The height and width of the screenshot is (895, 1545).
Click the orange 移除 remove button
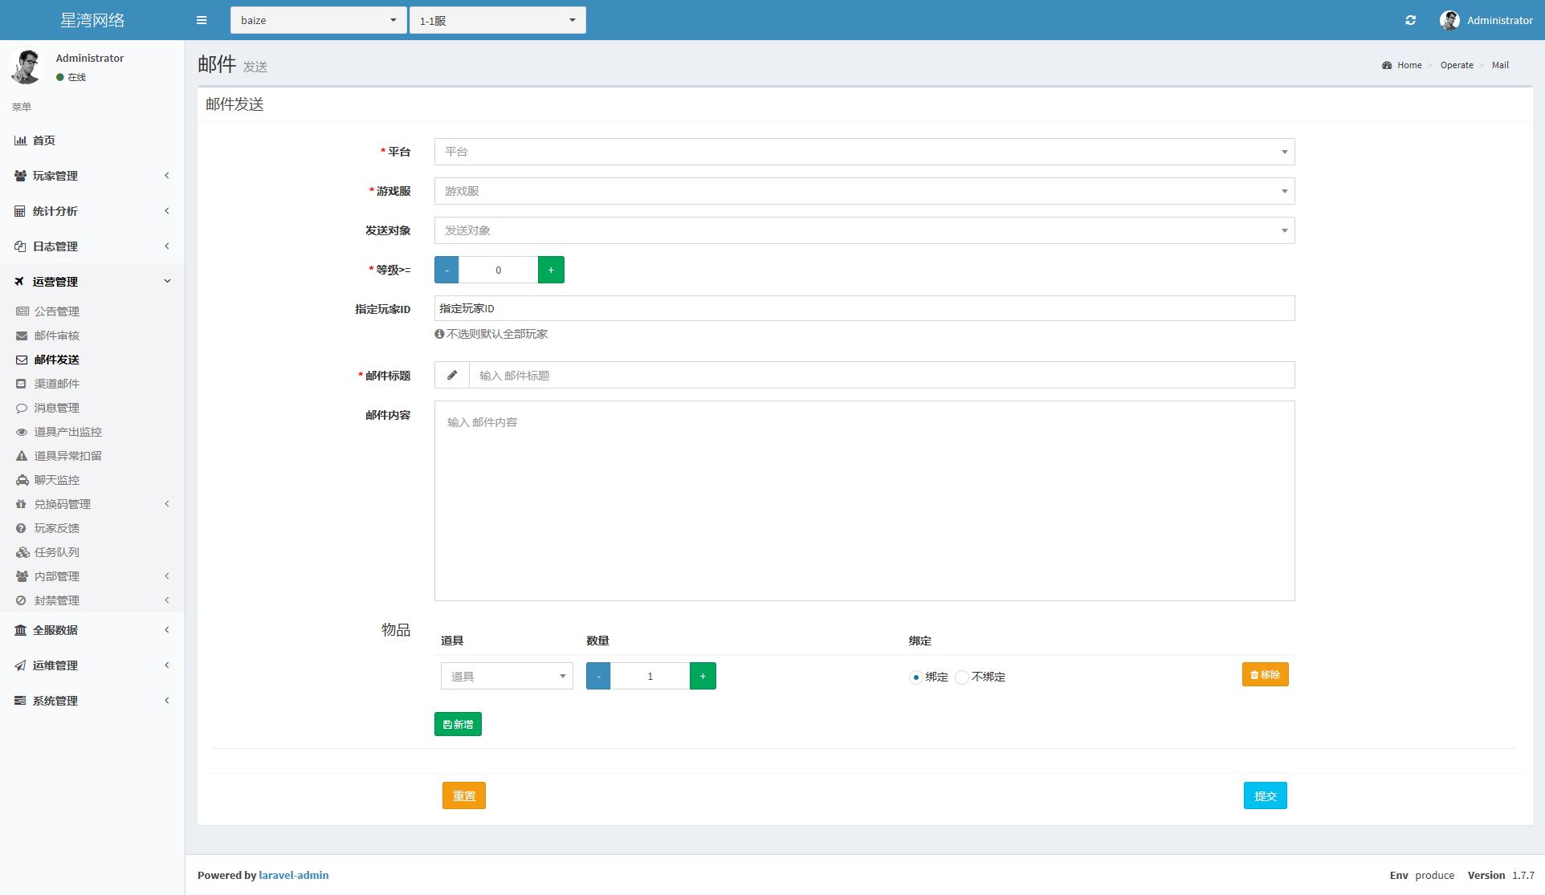click(x=1265, y=674)
